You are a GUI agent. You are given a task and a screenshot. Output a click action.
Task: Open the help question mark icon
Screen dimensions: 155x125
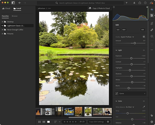pyautogui.click(x=145, y=3)
